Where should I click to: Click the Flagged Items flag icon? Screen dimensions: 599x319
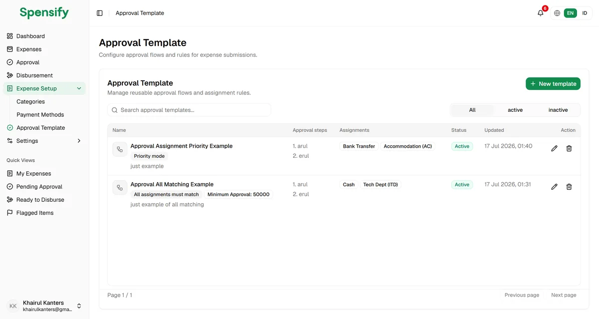coord(10,213)
